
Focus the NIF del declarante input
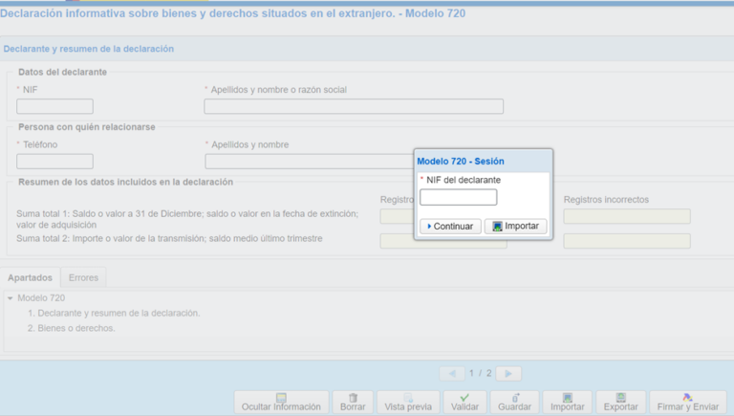458,198
